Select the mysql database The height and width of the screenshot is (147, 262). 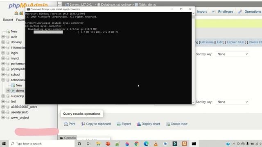15,58
